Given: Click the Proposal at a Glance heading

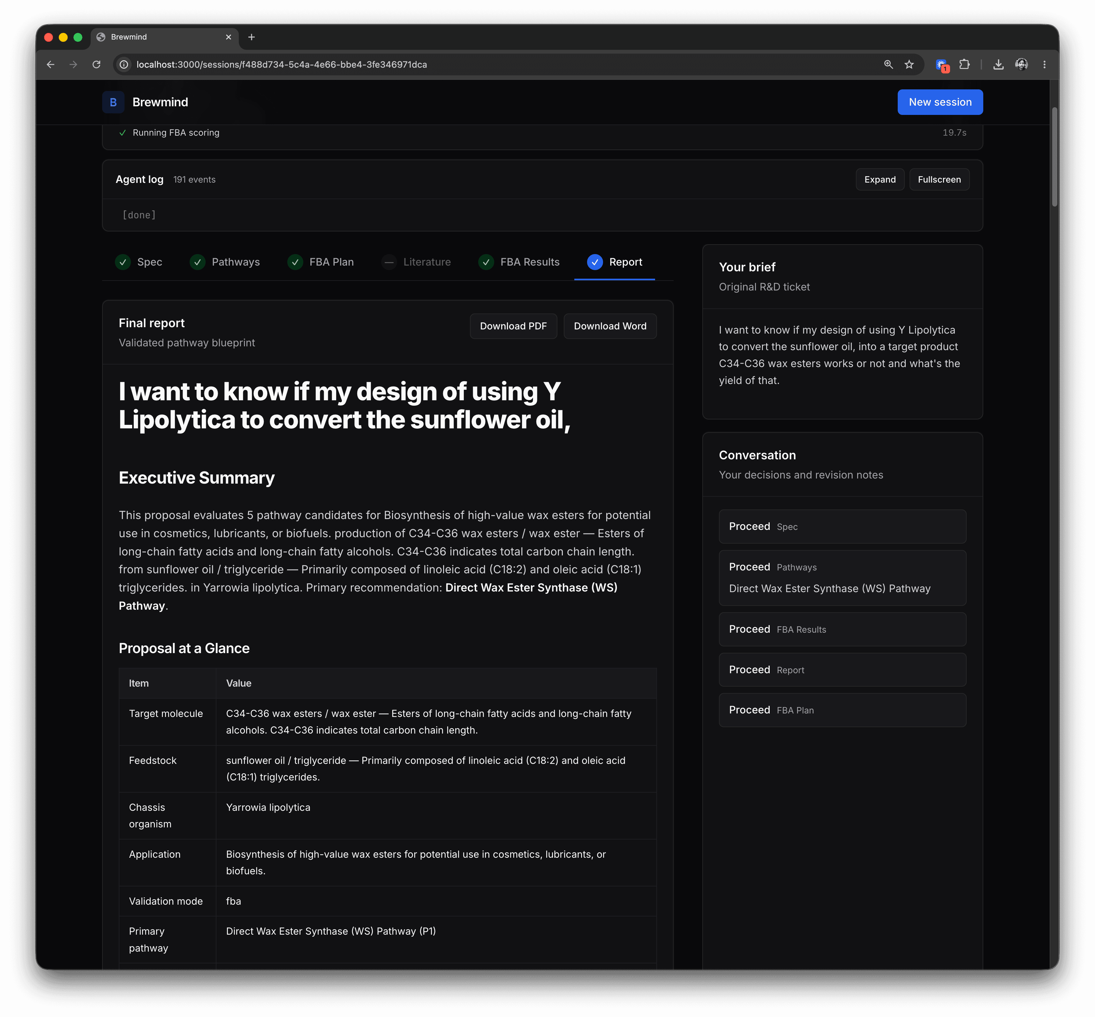Looking at the screenshot, I should [x=184, y=648].
